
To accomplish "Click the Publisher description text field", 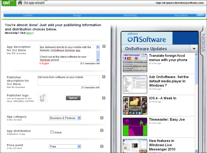I will pos(68,80).
